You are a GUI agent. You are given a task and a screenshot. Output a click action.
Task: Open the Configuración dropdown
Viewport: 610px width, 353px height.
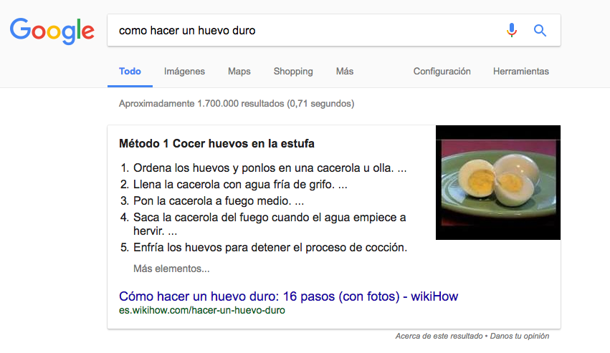click(442, 72)
